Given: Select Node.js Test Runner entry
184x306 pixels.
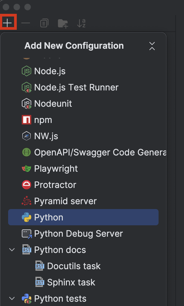Looking at the screenshot, I should [x=83, y=87].
